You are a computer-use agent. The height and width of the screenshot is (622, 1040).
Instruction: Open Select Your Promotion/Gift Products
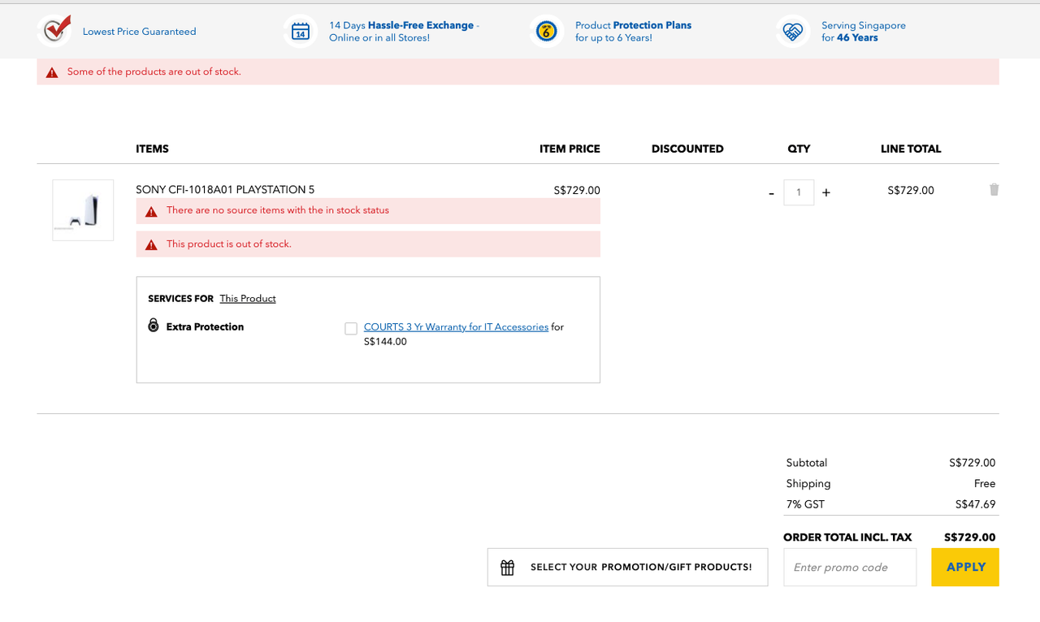click(x=627, y=567)
